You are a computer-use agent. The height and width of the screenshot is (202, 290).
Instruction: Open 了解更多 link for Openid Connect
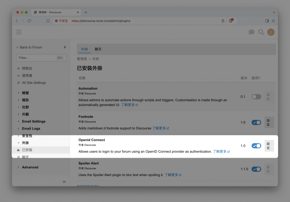tap(221, 151)
